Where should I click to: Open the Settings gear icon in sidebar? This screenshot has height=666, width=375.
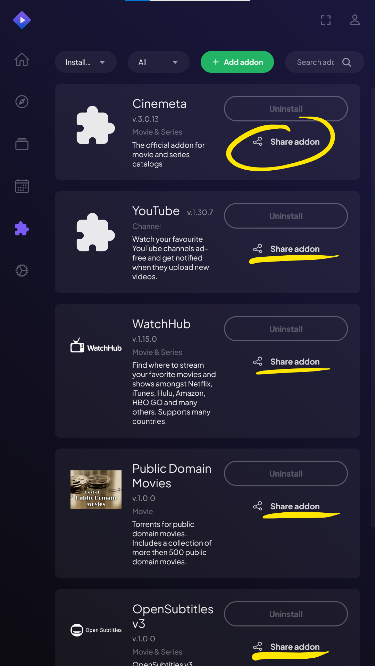pyautogui.click(x=22, y=271)
